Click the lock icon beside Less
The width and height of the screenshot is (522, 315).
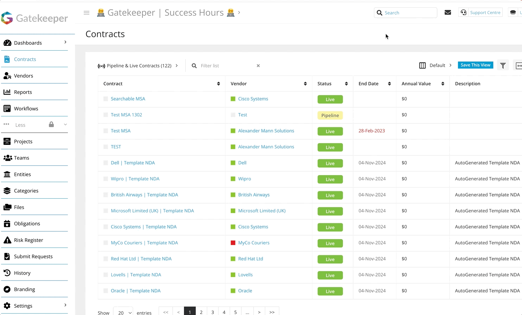(x=51, y=124)
